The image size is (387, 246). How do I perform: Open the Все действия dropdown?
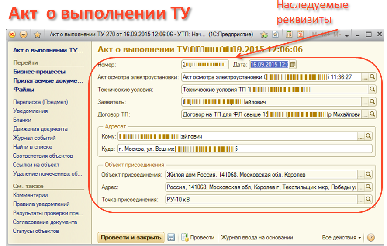342,238
